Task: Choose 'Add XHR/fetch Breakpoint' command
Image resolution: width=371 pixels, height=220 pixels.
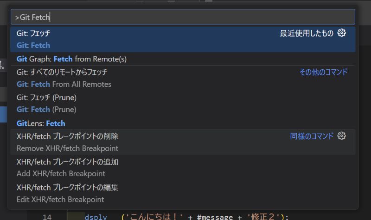Action: (x=183, y=168)
